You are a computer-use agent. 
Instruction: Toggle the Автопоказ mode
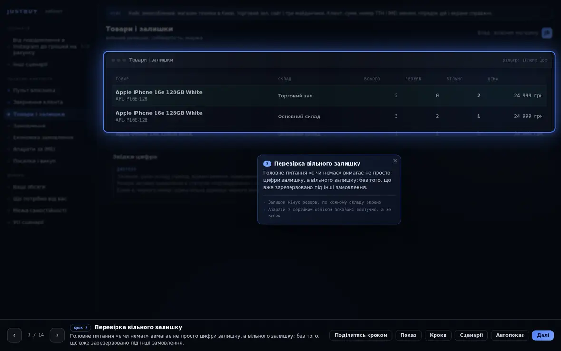point(510,335)
